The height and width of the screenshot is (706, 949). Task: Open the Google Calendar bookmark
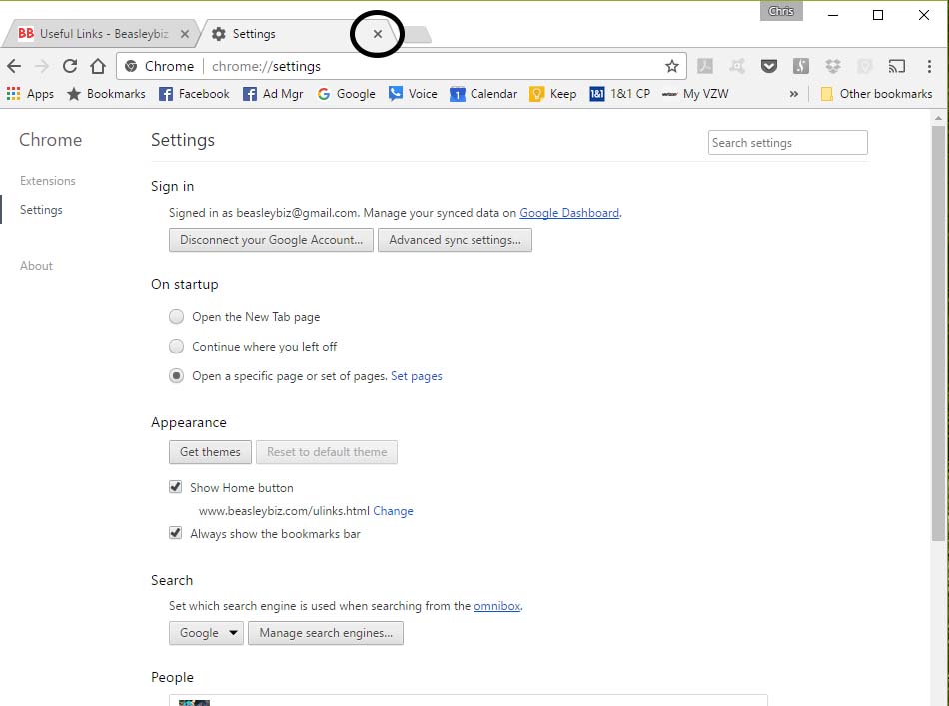(483, 93)
